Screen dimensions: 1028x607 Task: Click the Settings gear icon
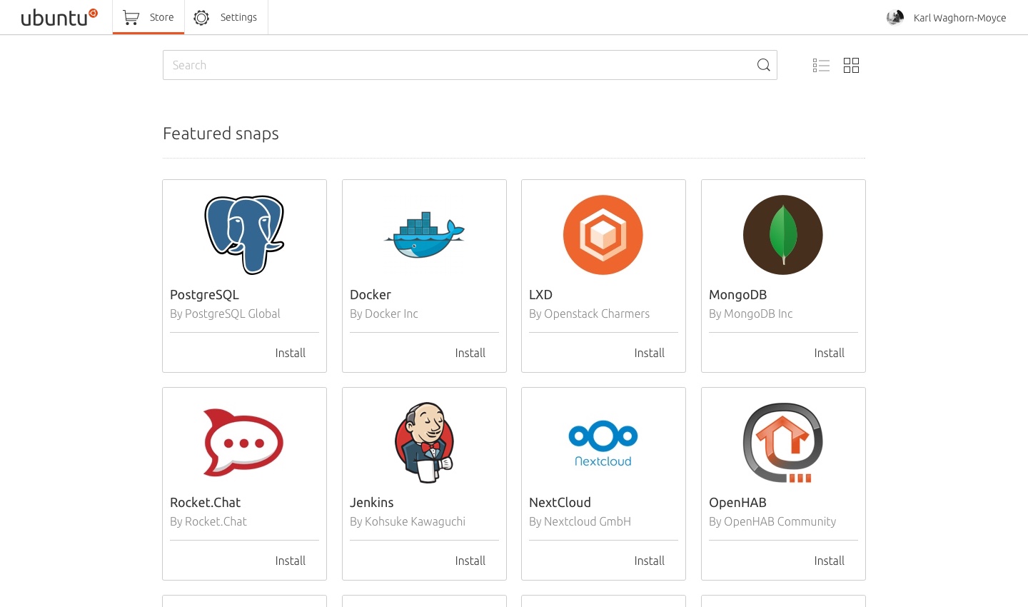[x=201, y=17]
